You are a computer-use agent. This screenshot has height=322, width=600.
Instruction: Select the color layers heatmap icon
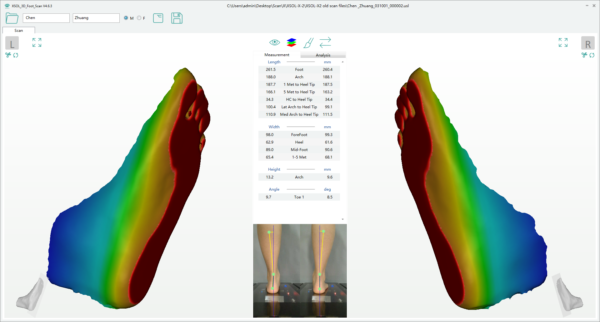pos(291,42)
